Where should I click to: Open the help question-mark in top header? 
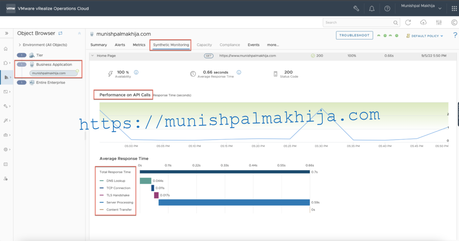click(x=387, y=9)
